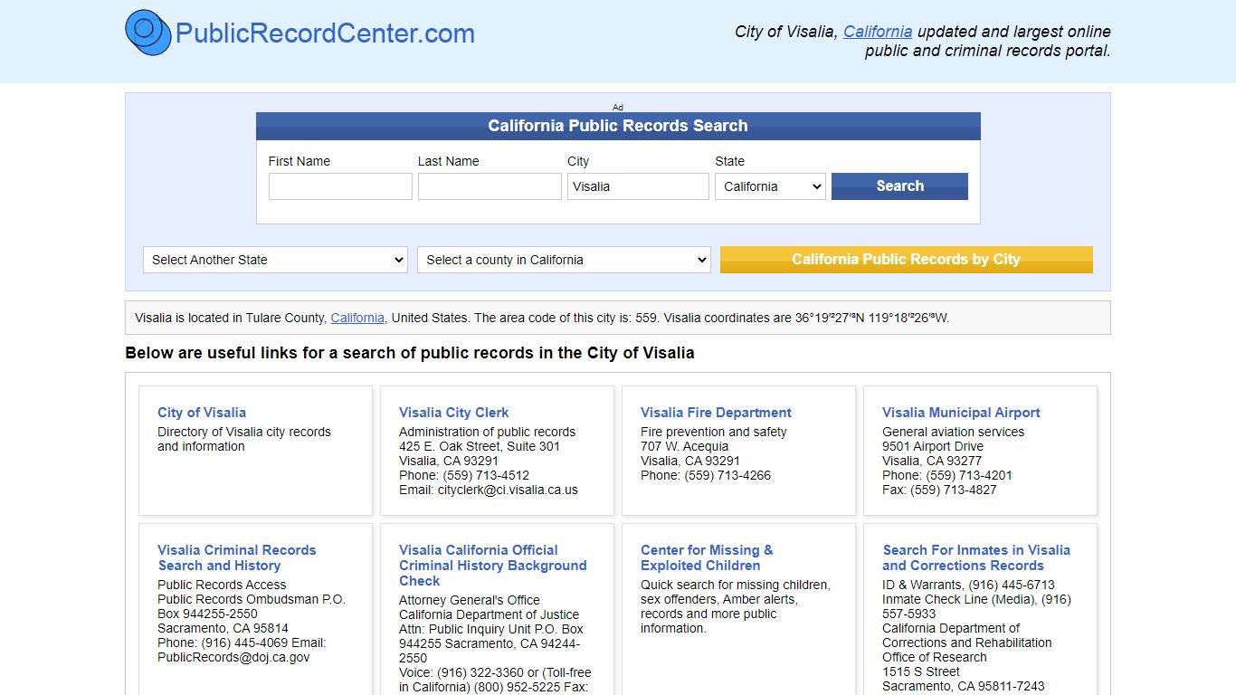The width and height of the screenshot is (1236, 695).
Task: Click California Public Records by City button
Action: click(906, 260)
